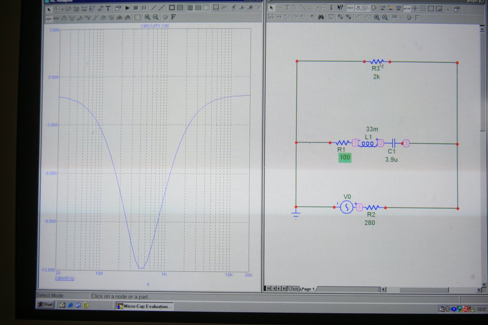Click the 2k value label of R3
This screenshot has height=325, width=488.
[376, 77]
